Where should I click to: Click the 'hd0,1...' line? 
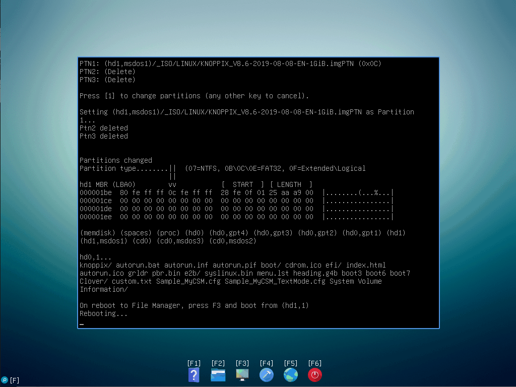tap(95, 257)
